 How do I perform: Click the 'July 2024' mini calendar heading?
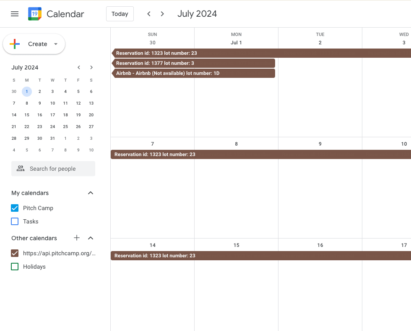pyautogui.click(x=25, y=67)
